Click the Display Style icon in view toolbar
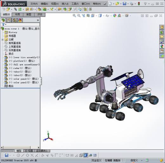Screen dimensions: 165x163 (x=100, y=16)
